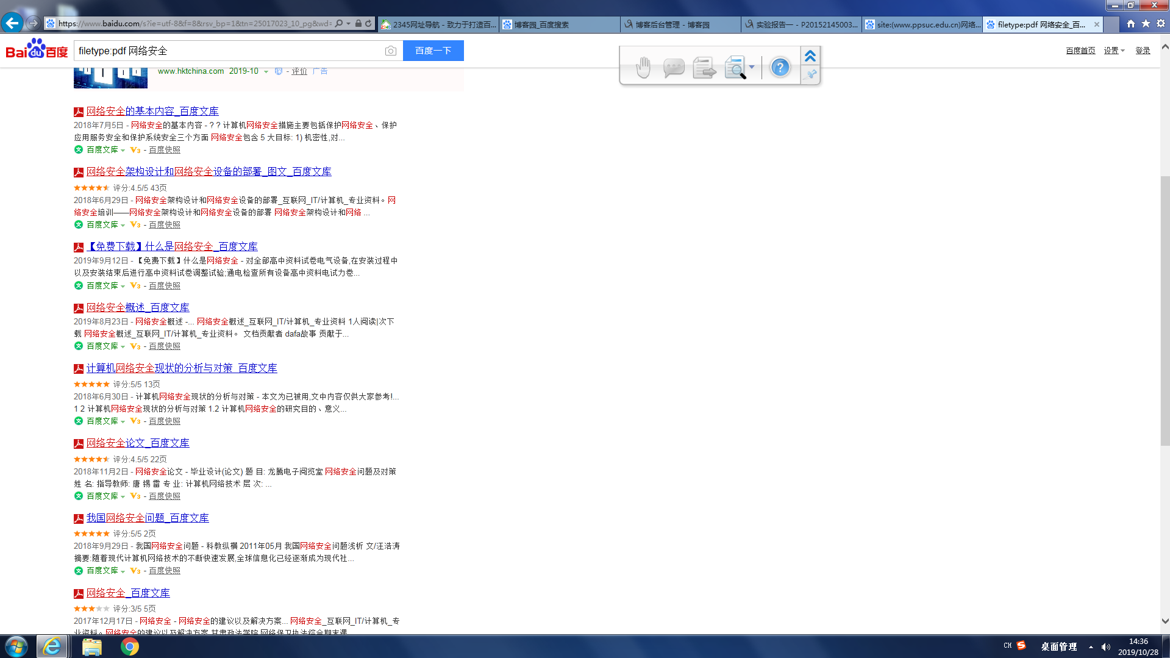The height and width of the screenshot is (658, 1170).
Task: Click the browser forward arrow
Action: coord(34,23)
